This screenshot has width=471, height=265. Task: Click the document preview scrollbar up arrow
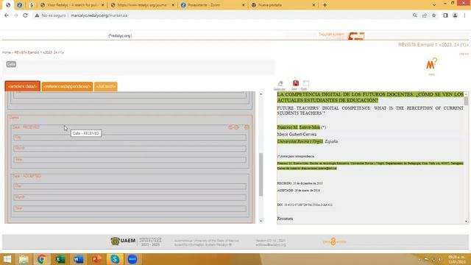click(466, 94)
